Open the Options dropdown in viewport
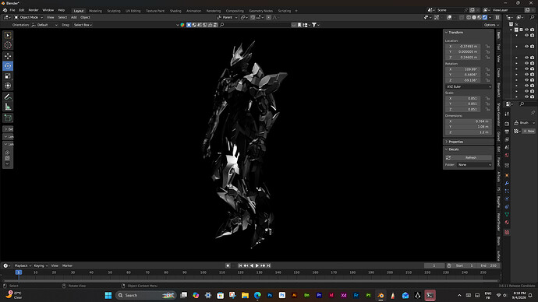This screenshot has width=538, height=302. click(x=491, y=25)
